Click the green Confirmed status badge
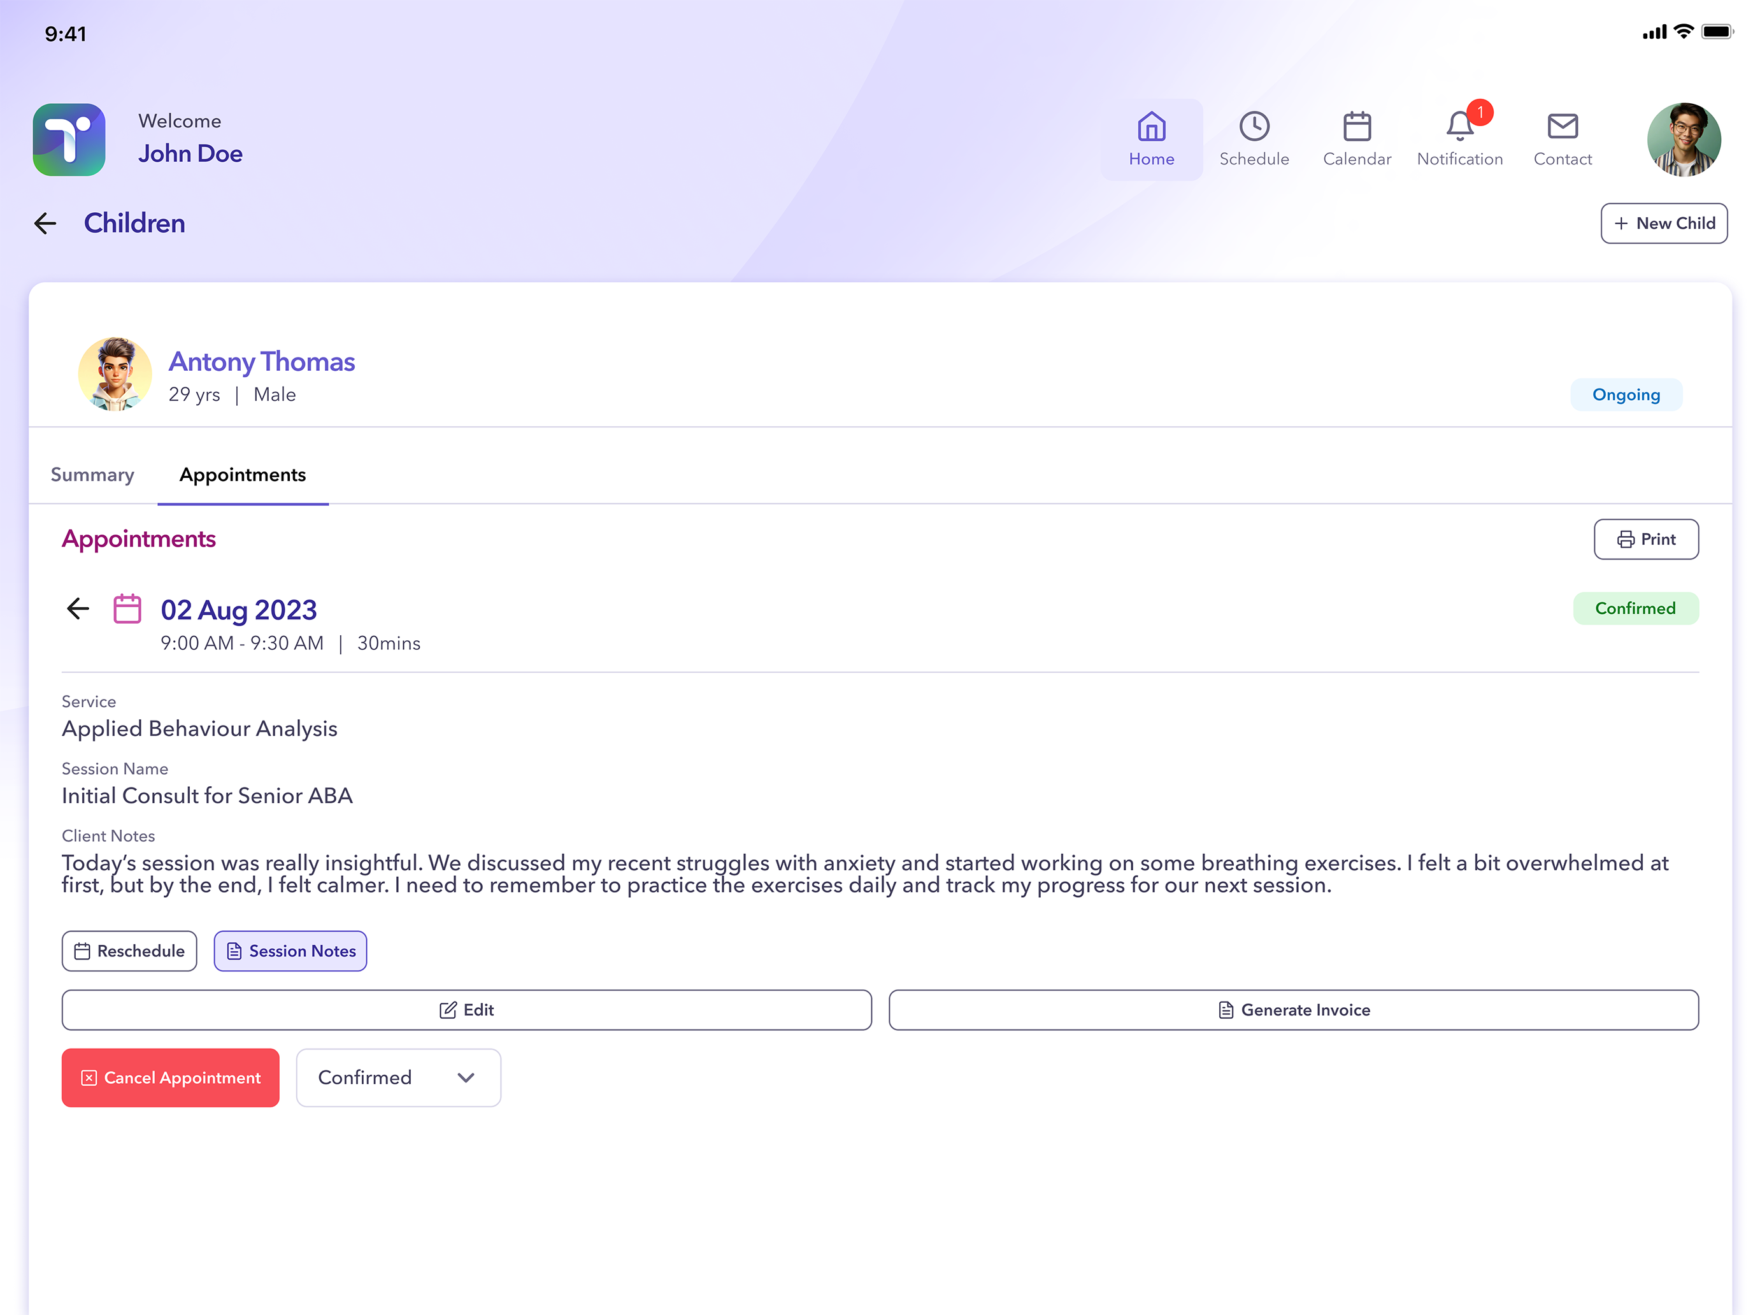Viewport: 1753px width, 1315px height. [x=1636, y=608]
